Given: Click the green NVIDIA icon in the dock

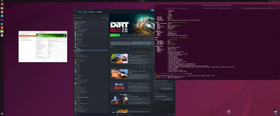Looking at the screenshot, I should [x=2, y=32].
